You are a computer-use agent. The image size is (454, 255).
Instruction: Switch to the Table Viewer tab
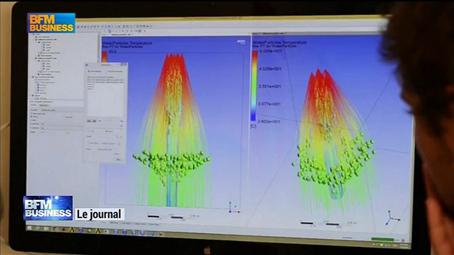[114, 223]
